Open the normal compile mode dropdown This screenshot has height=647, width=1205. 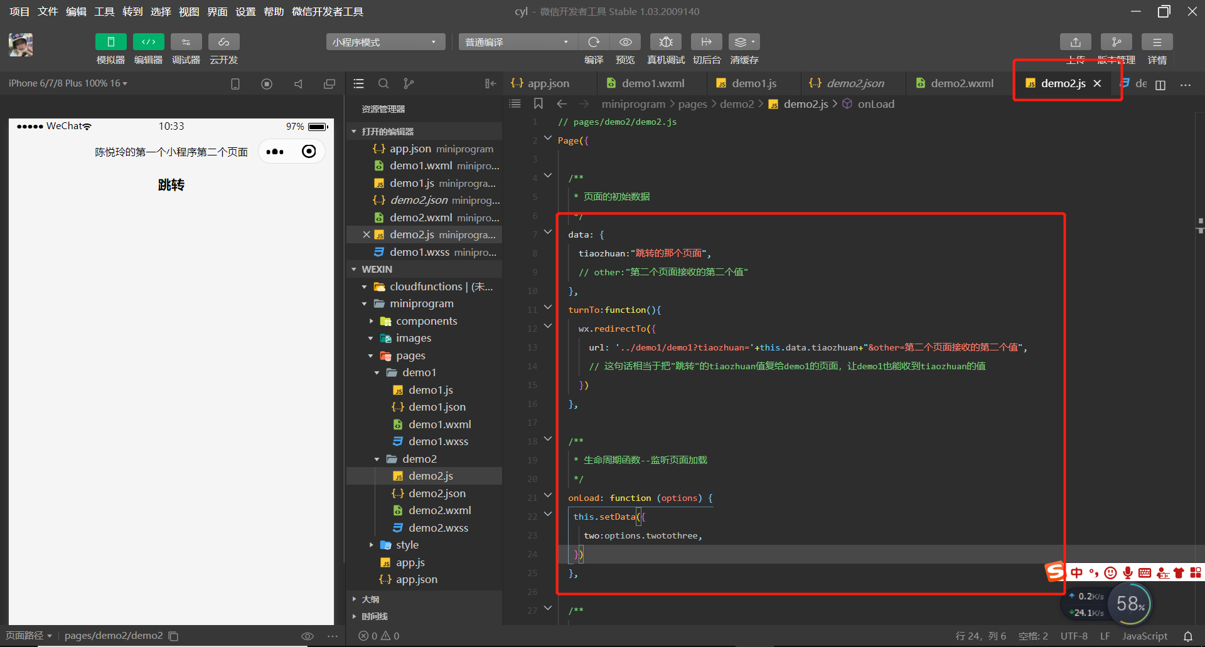click(518, 42)
